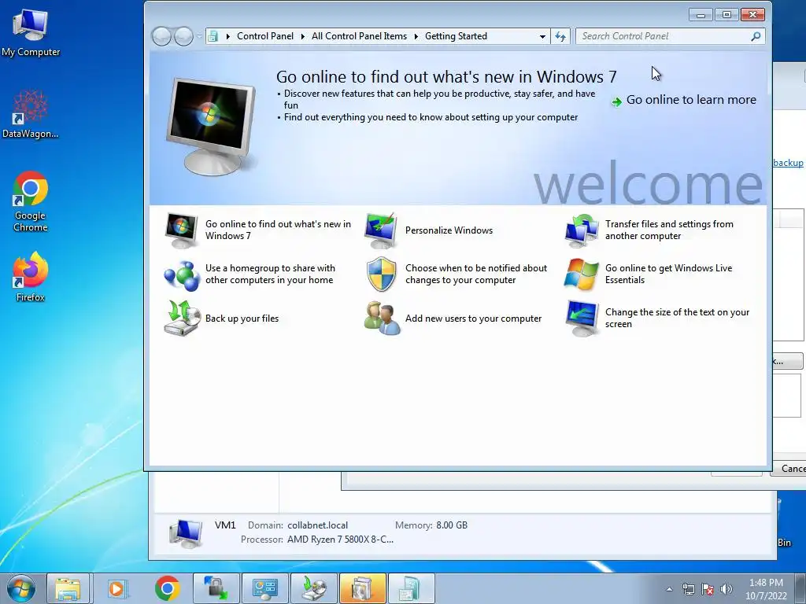This screenshot has height=604, width=806.
Task: Open Google Chrome from the desktop
Action: tap(31, 201)
